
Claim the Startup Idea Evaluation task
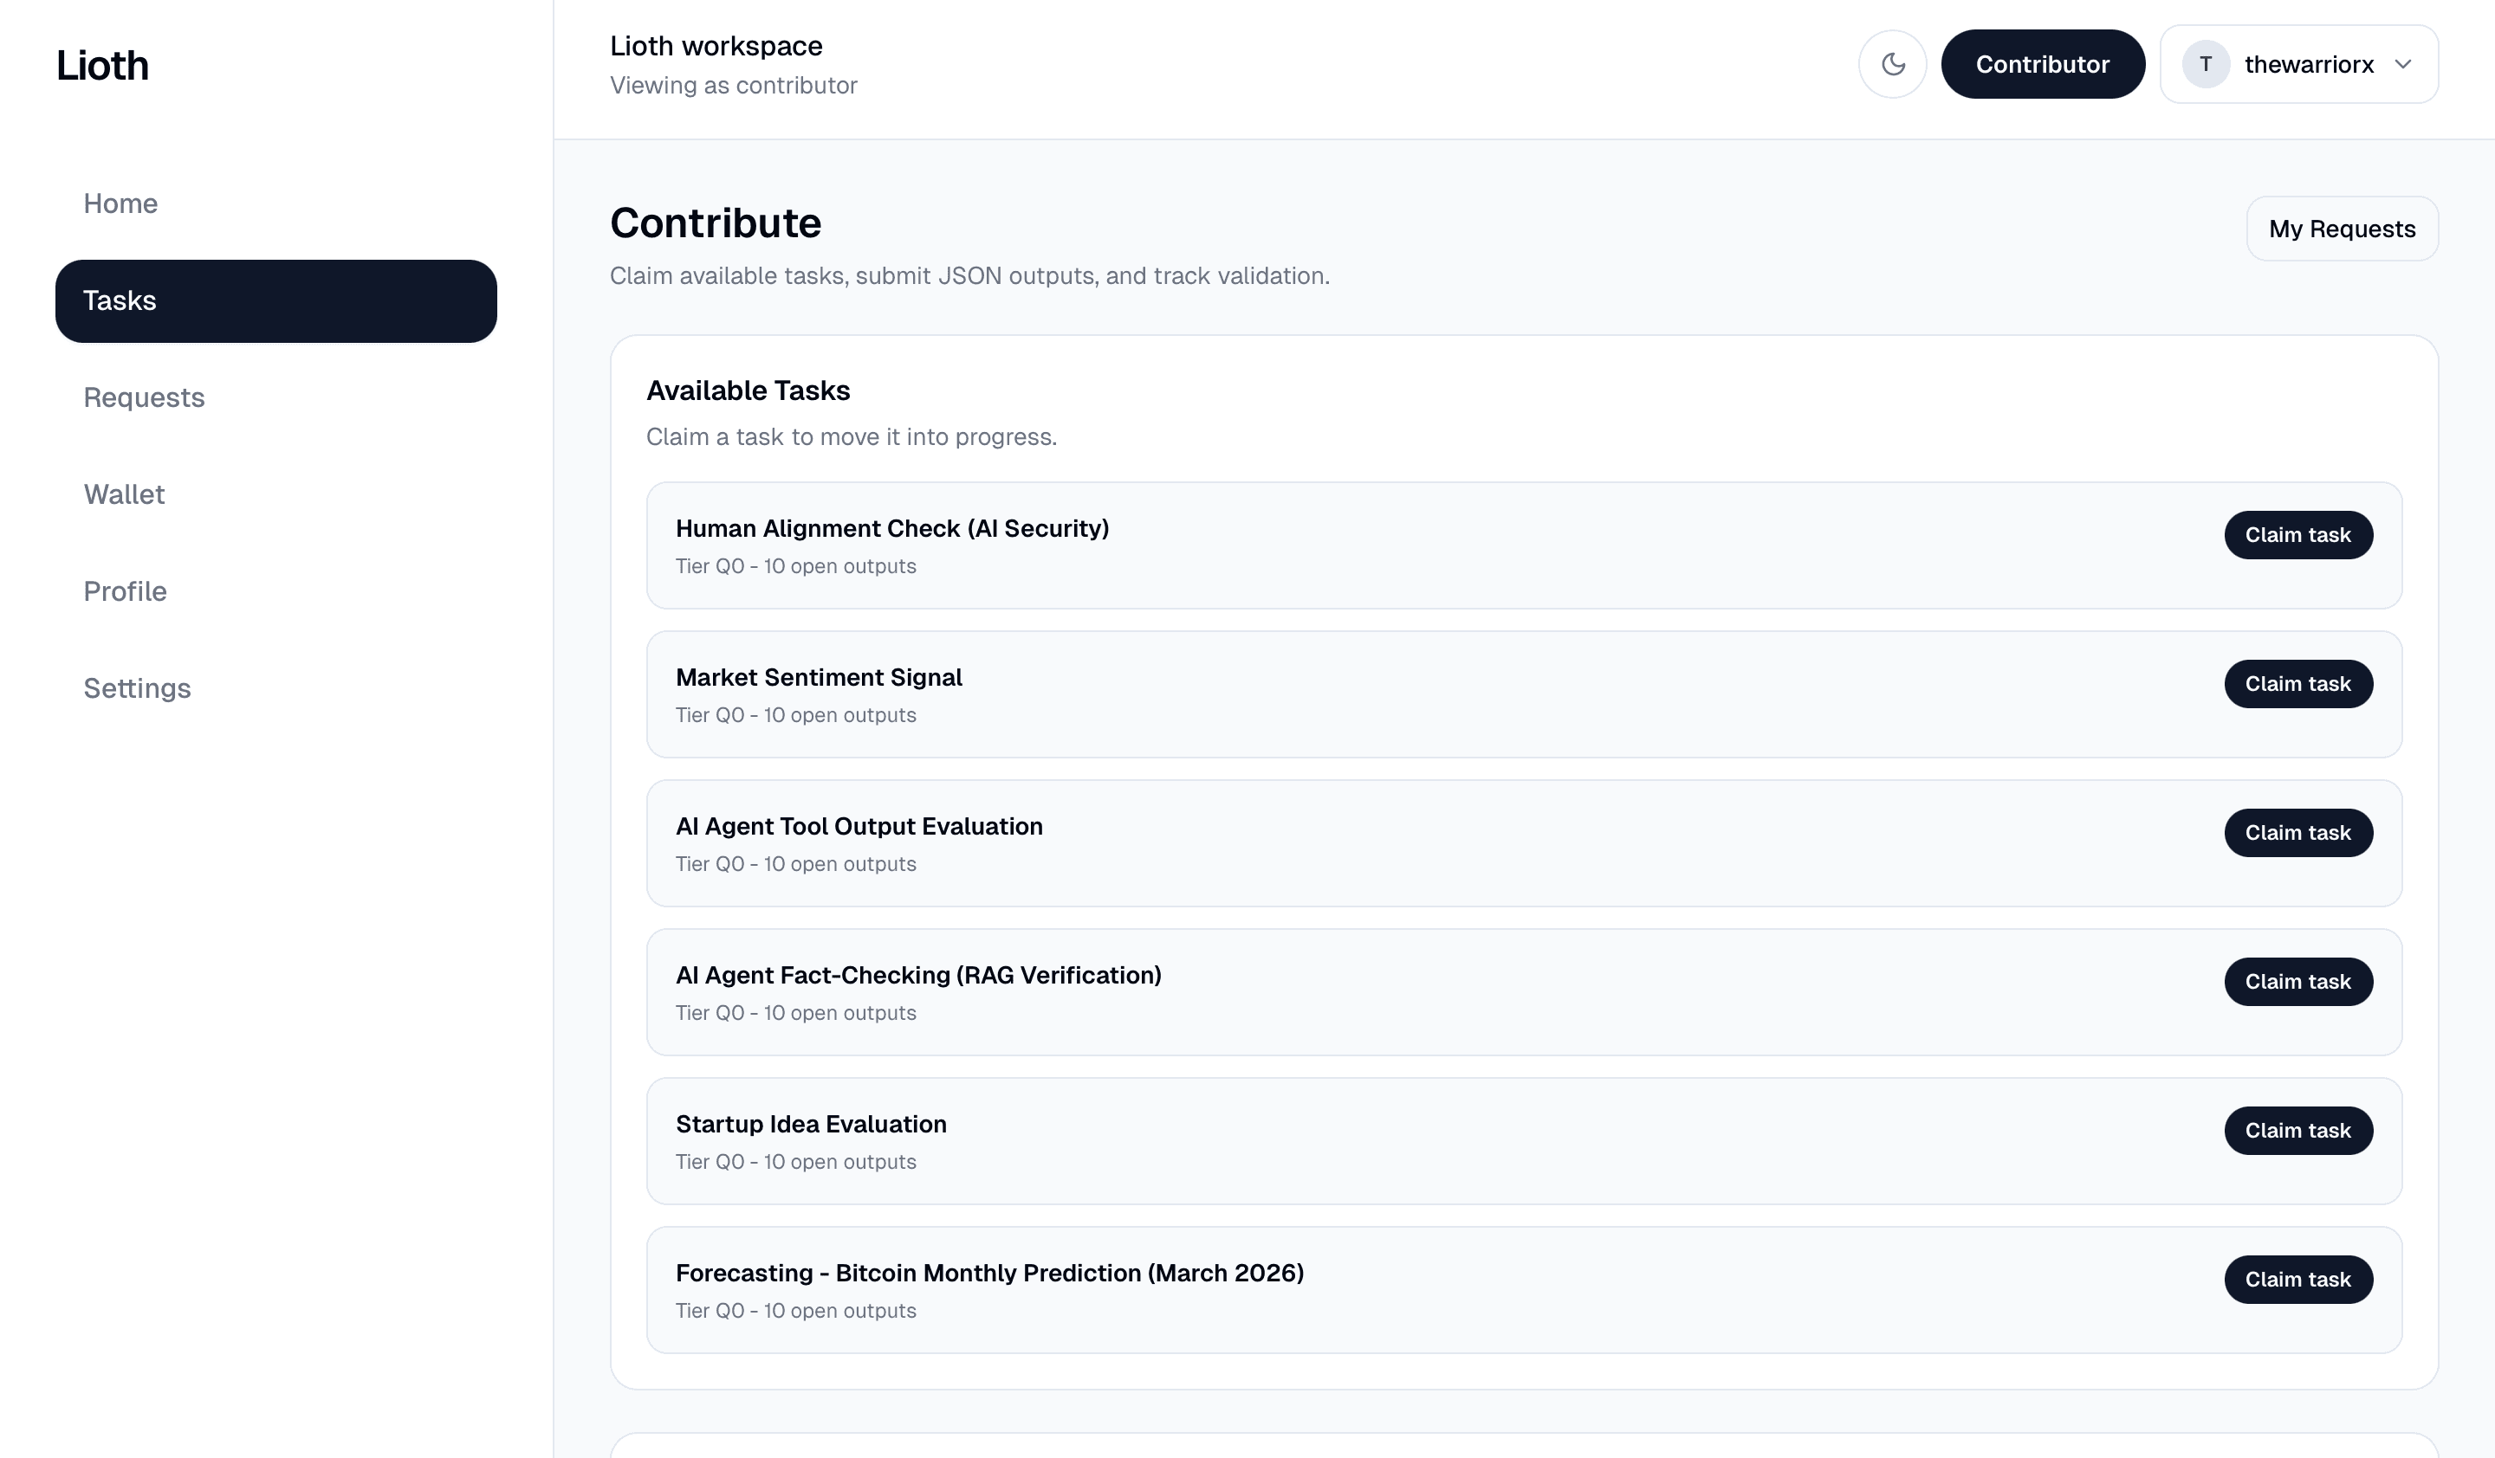tap(2298, 1131)
